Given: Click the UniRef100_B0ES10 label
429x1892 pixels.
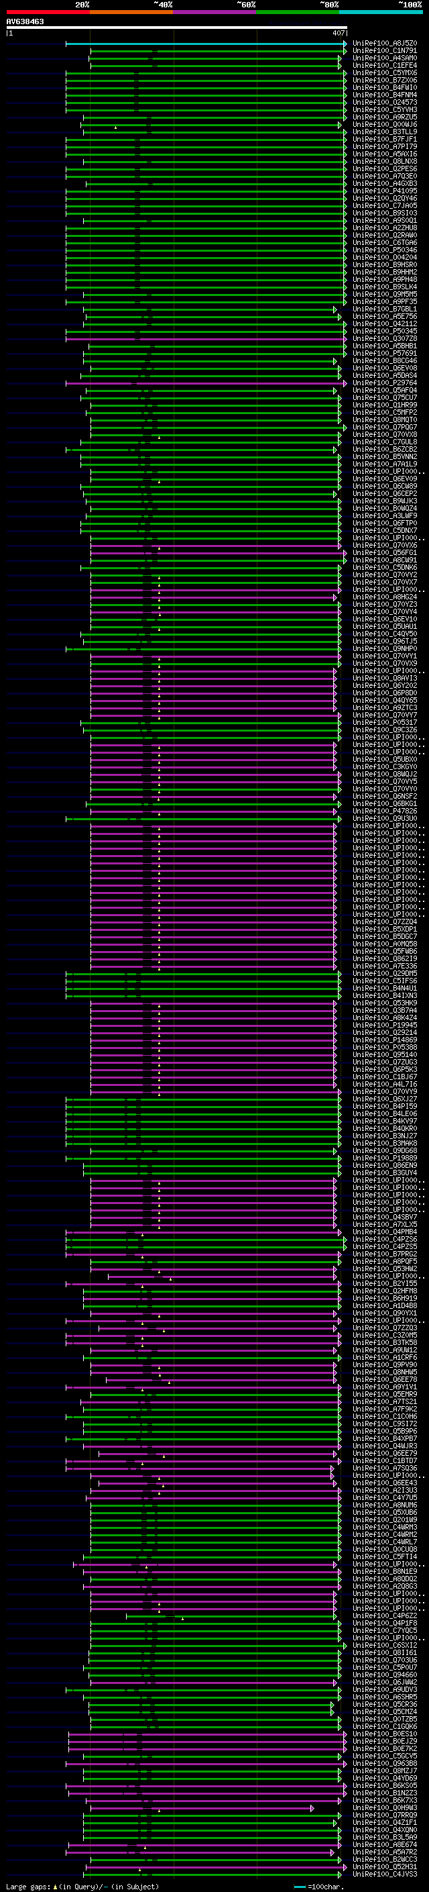Looking at the screenshot, I should coord(385,1734).
